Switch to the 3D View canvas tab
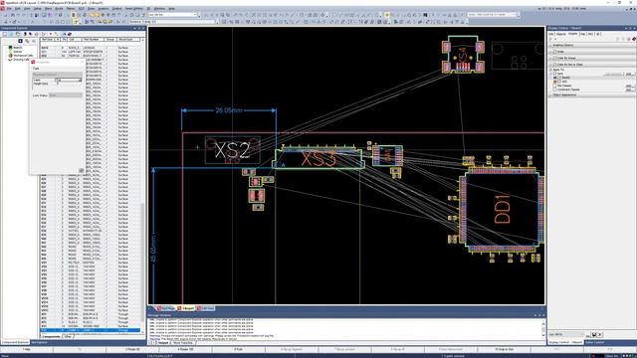 (x=206, y=308)
